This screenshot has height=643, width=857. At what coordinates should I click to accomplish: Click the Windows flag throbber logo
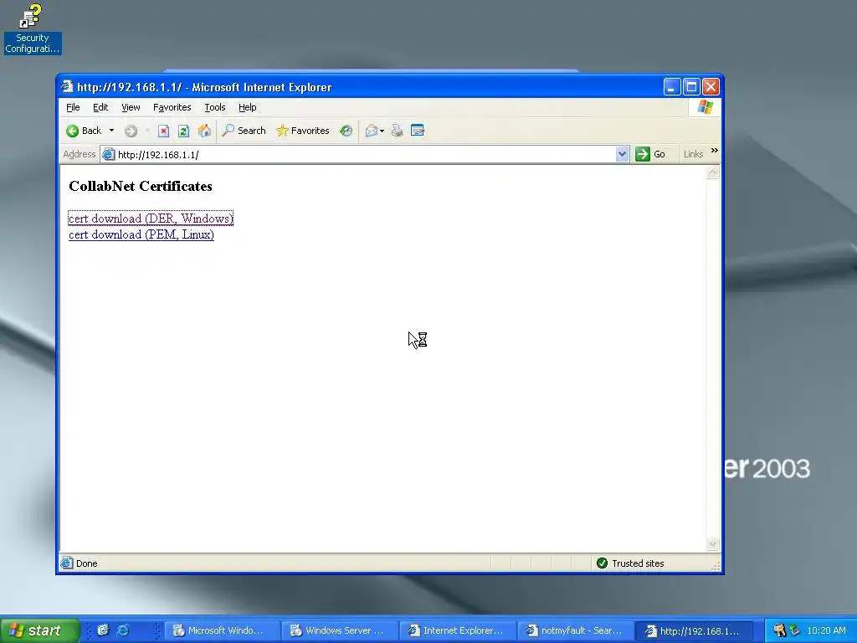pyautogui.click(x=705, y=107)
